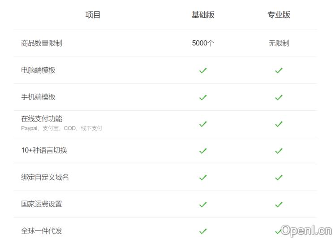336x239 pixels.
Task: Click the 项目 column header
Action: pyautogui.click(x=93, y=15)
